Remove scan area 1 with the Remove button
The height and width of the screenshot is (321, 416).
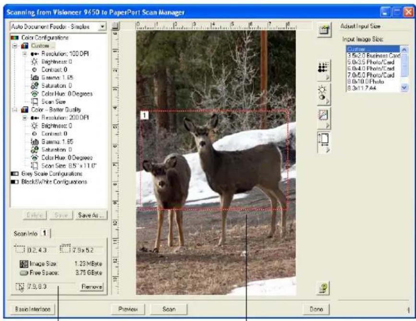92,287
